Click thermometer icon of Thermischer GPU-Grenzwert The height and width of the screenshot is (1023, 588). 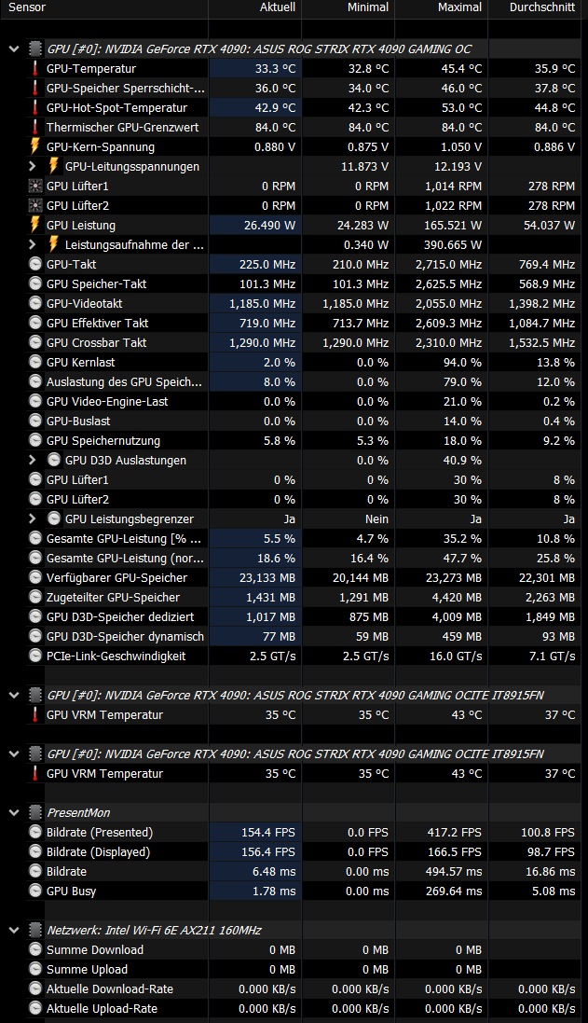[x=35, y=127]
